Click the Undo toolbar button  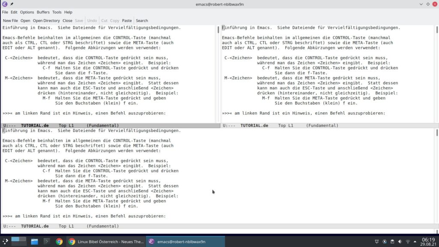click(x=92, y=21)
